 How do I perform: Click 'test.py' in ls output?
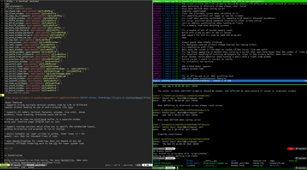tap(293, 161)
